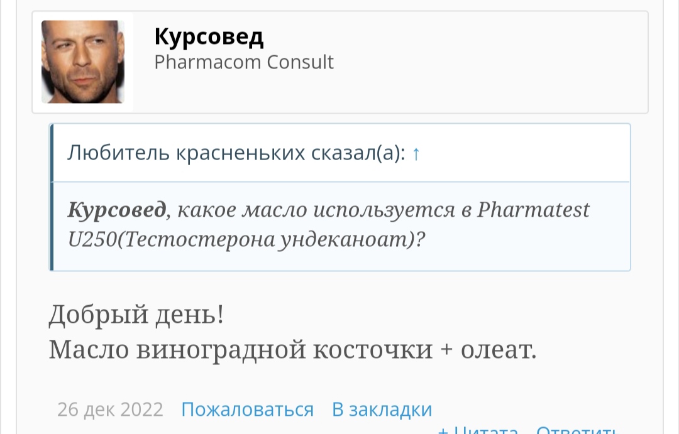Click the blue left bar of the quote block
Image resolution: width=679 pixels, height=434 pixels.
[x=52, y=197]
